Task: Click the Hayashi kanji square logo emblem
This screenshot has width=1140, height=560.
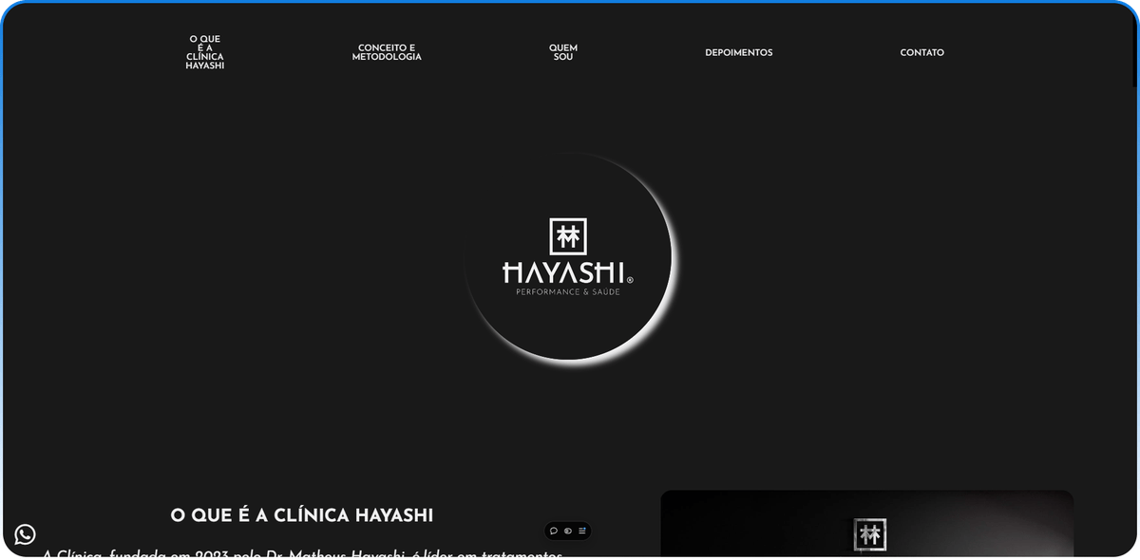Action: coord(568,236)
